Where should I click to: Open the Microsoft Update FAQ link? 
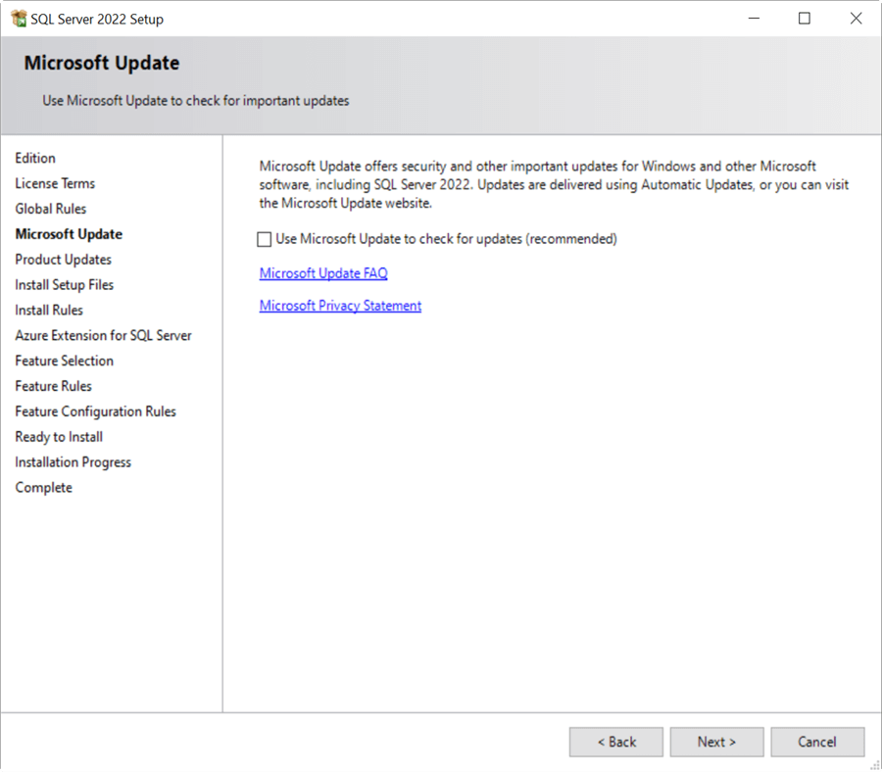pos(323,272)
